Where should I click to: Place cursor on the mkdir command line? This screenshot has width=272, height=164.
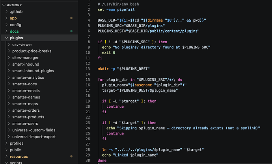[123, 69]
